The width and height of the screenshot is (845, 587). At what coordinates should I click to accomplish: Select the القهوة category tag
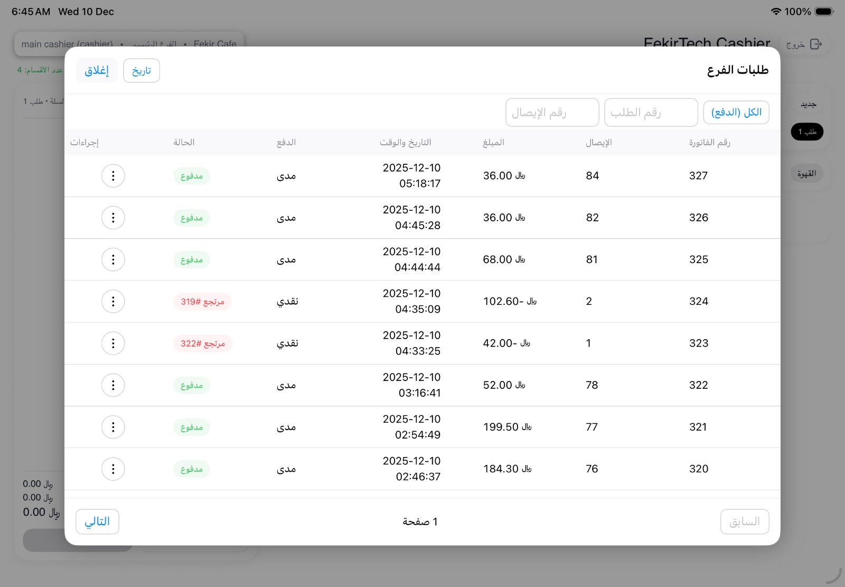(807, 173)
